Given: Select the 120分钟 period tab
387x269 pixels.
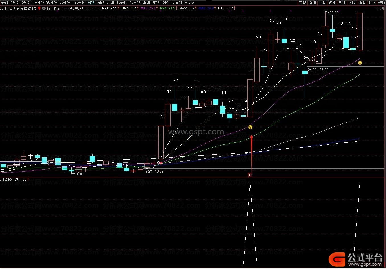Looking at the screenshot, I should (x=79, y=3).
